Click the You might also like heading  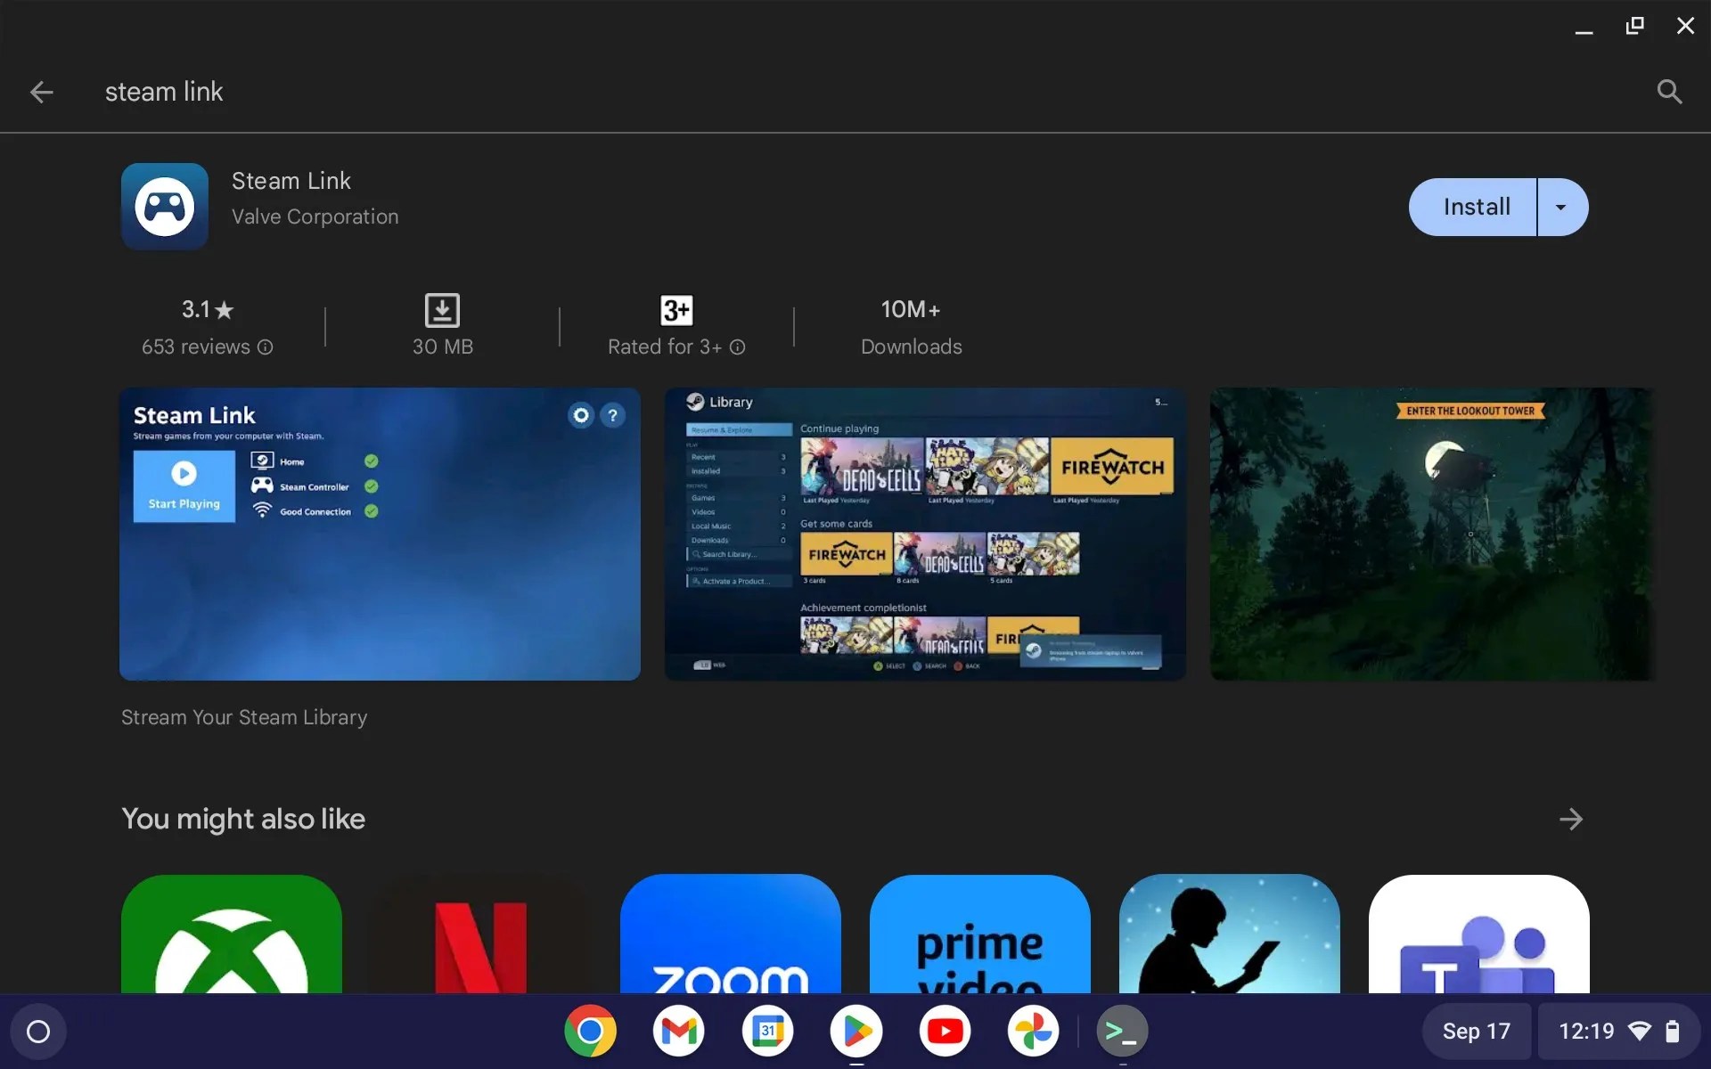(x=243, y=819)
